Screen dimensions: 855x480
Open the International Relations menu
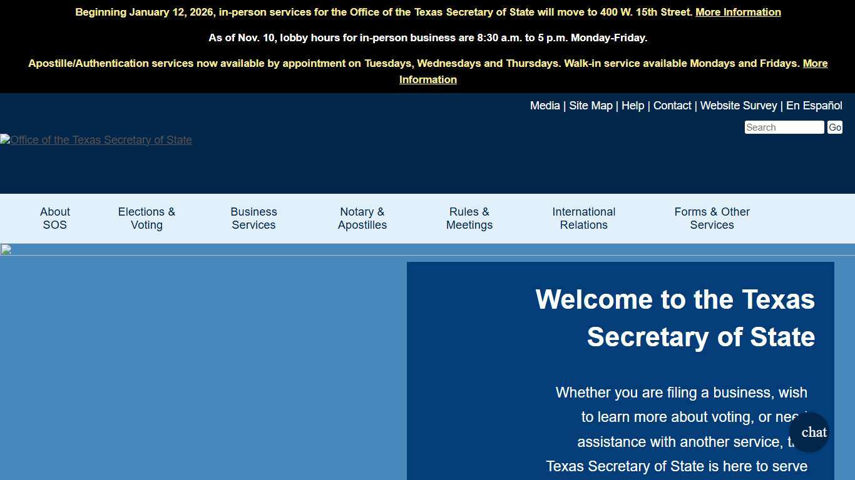pos(583,218)
